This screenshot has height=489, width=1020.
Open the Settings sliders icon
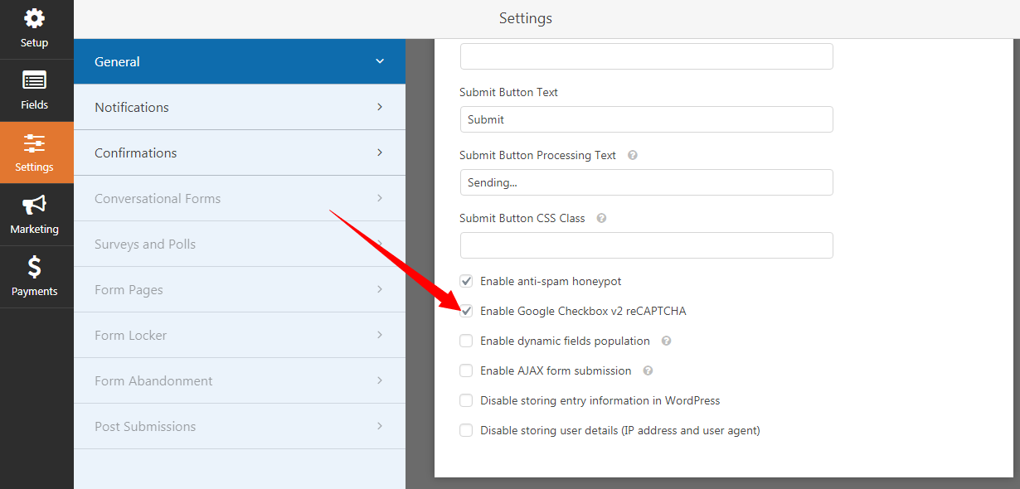click(34, 143)
